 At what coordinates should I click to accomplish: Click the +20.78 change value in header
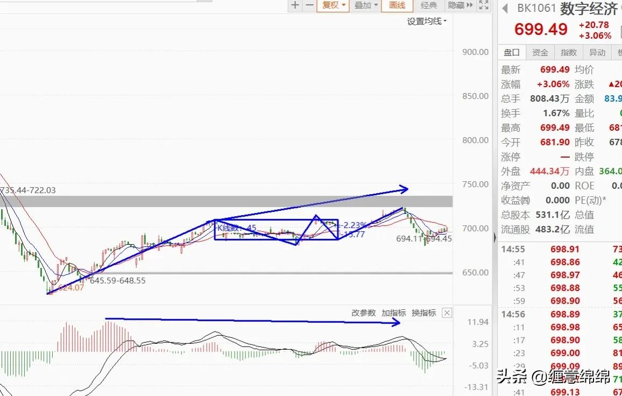click(593, 25)
